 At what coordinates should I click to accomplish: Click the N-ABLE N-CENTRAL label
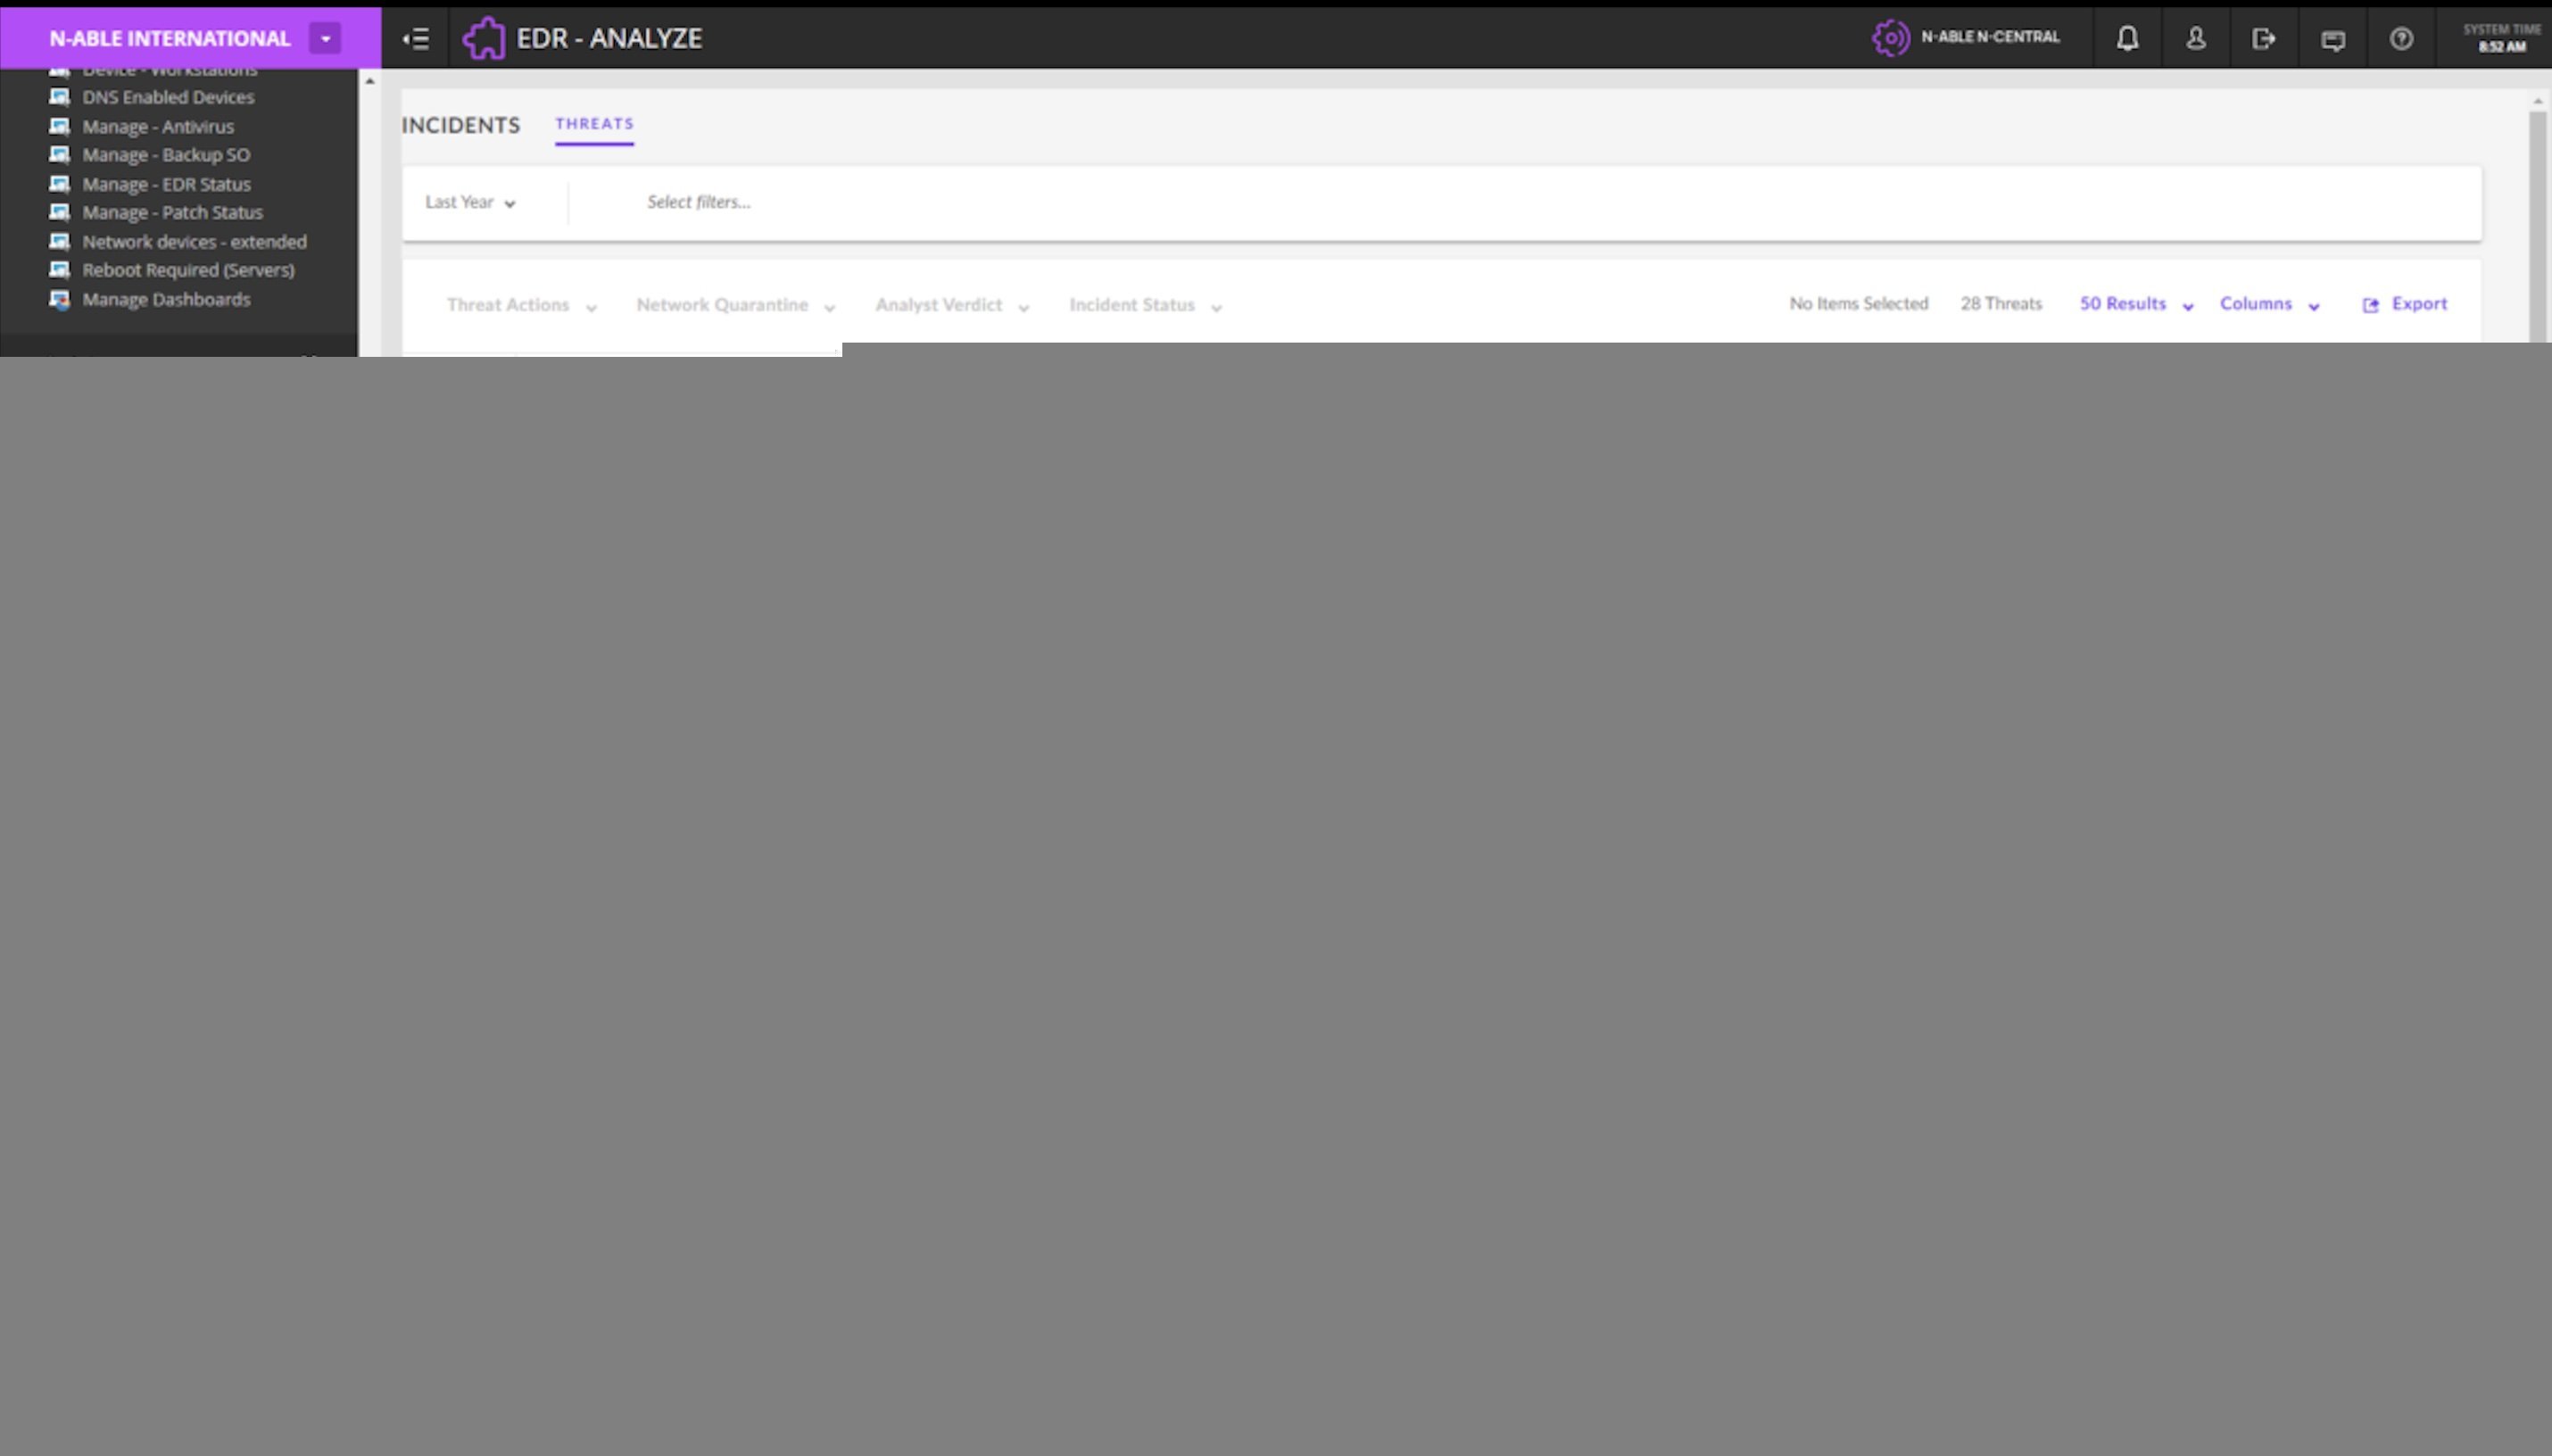[x=1990, y=37]
